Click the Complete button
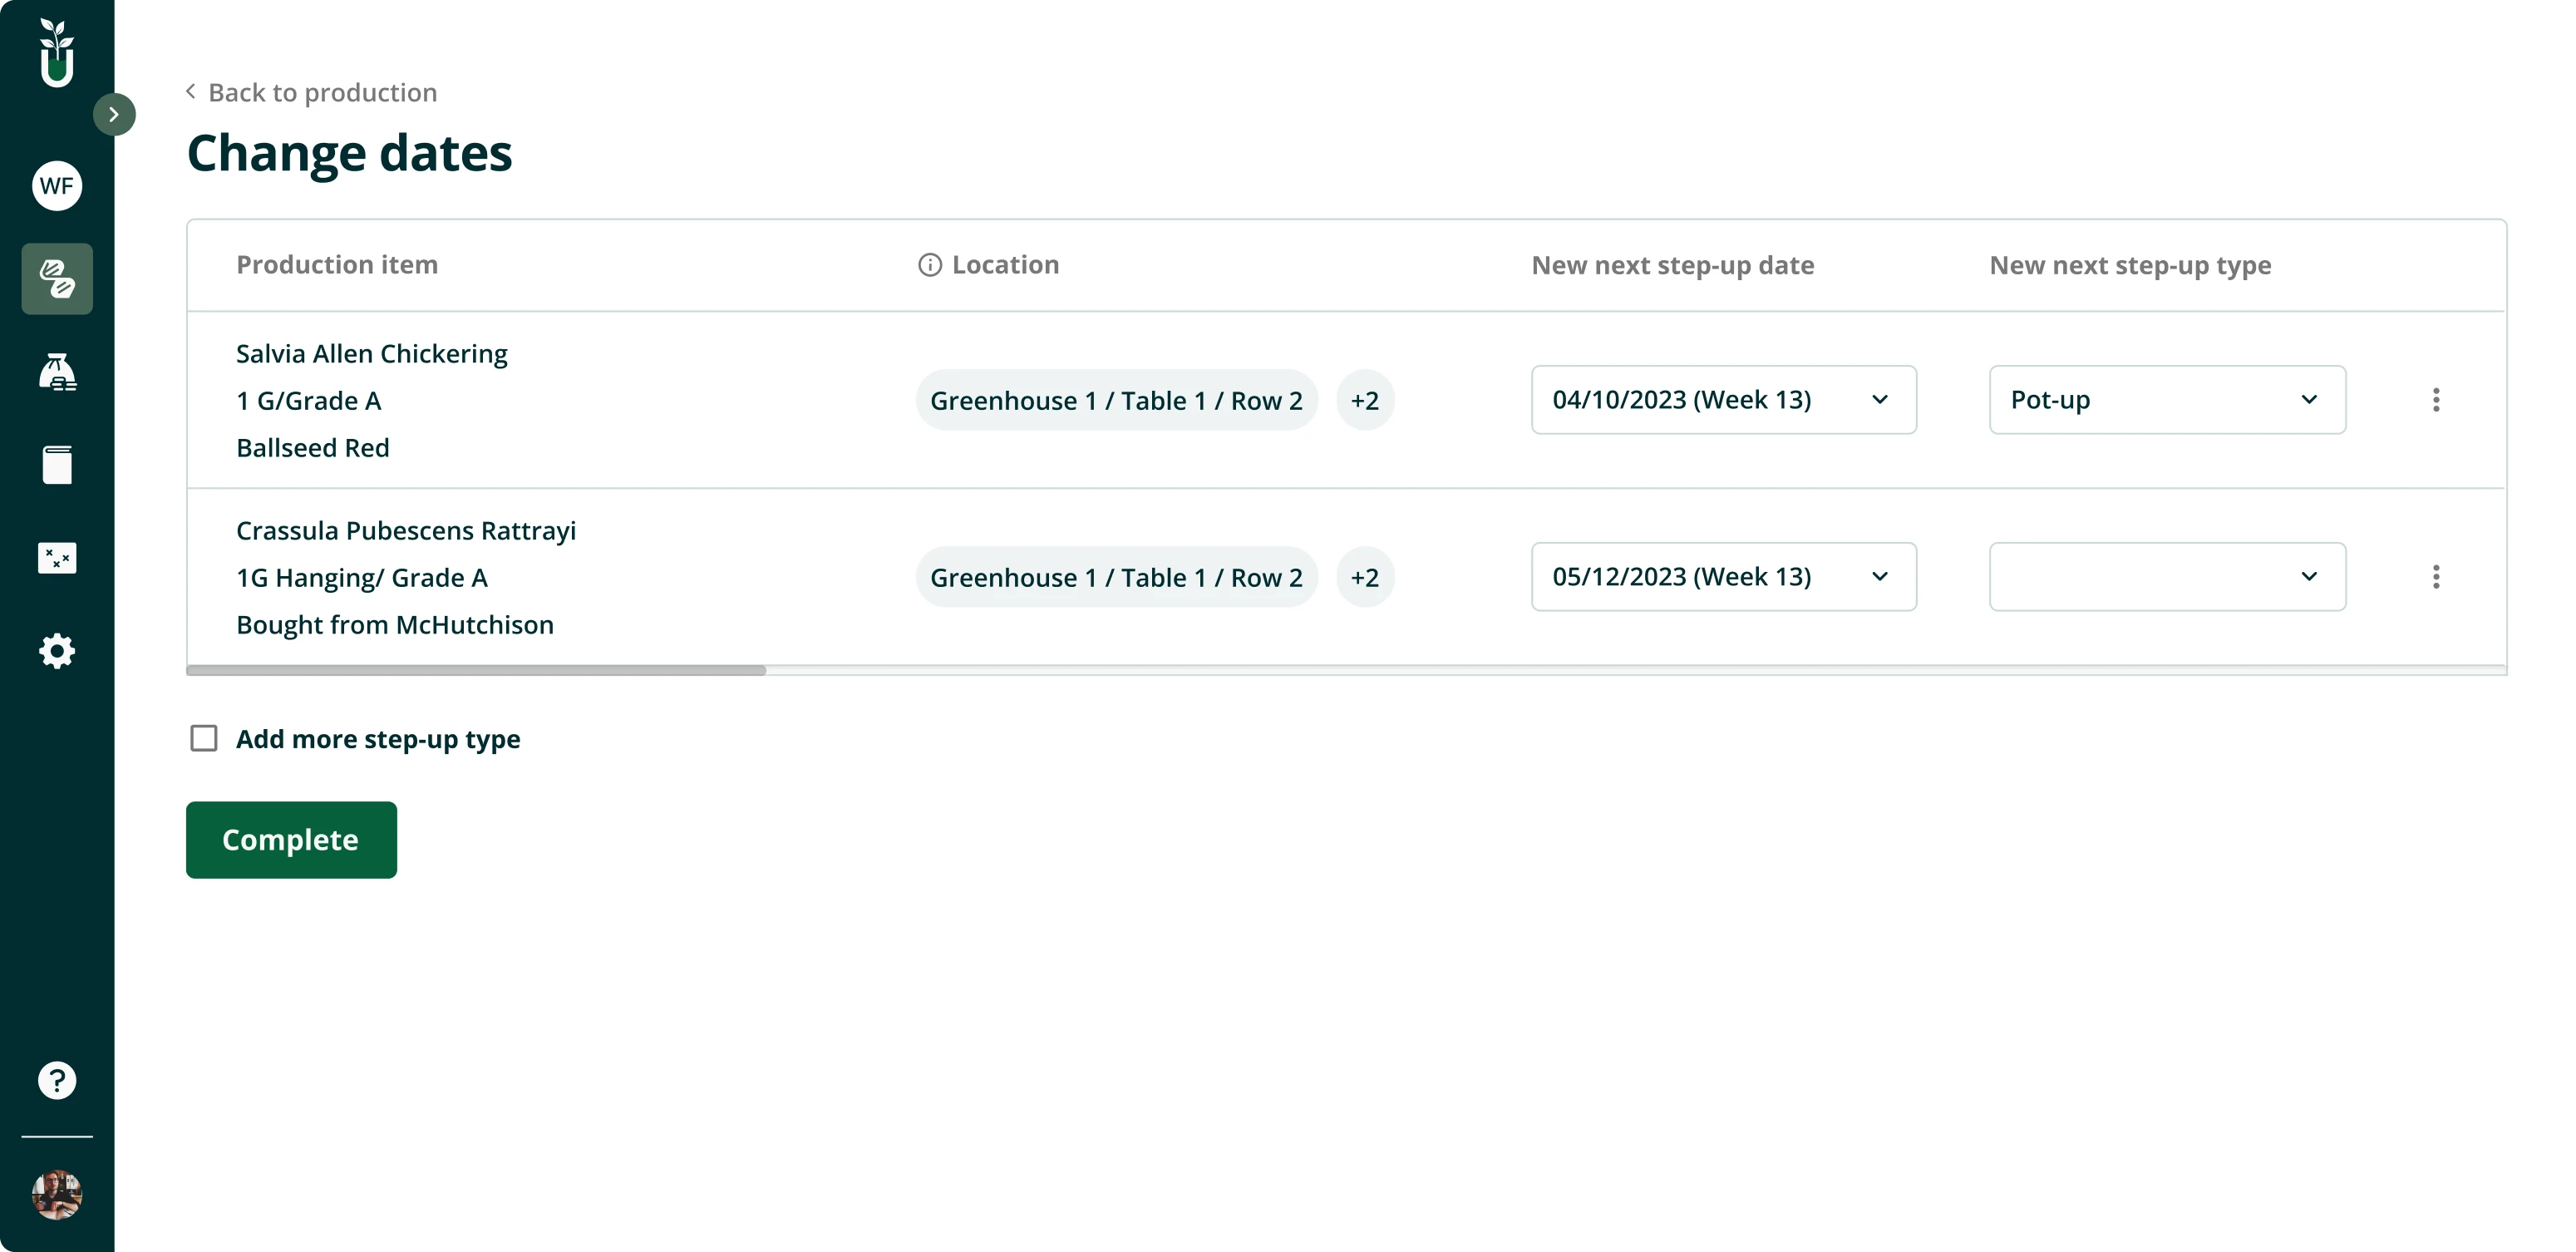The width and height of the screenshot is (2576, 1252). pos(291,840)
